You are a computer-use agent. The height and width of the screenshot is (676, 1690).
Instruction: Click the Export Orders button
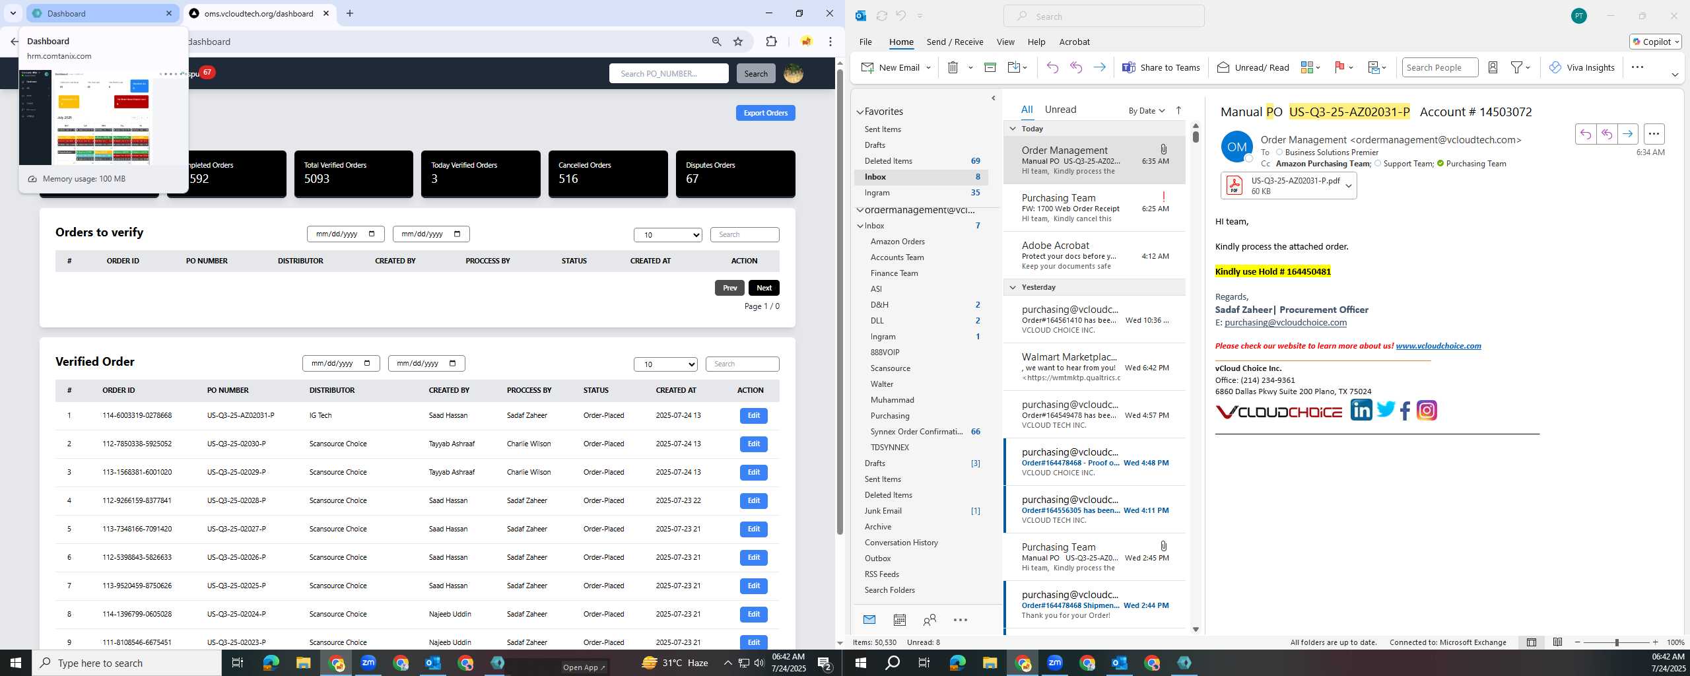pos(765,113)
